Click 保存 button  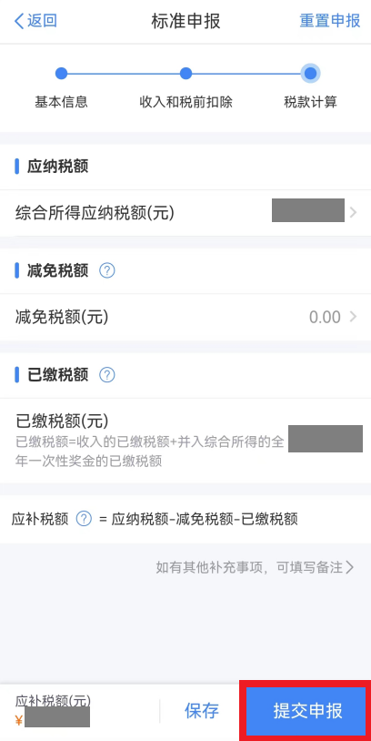[202, 710]
